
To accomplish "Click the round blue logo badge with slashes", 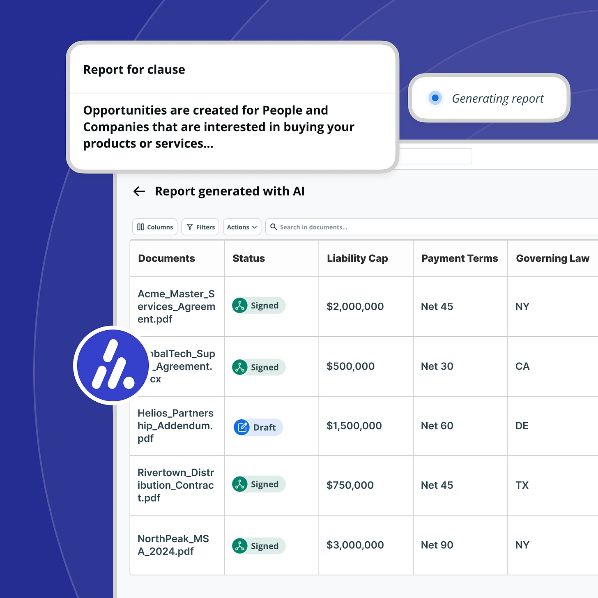I will pyautogui.click(x=113, y=366).
